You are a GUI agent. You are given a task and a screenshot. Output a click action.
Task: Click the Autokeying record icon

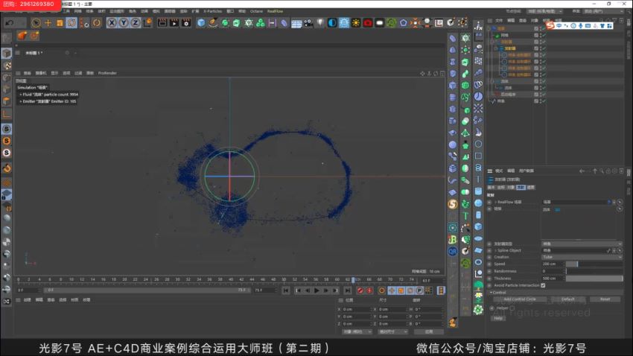(x=369, y=290)
